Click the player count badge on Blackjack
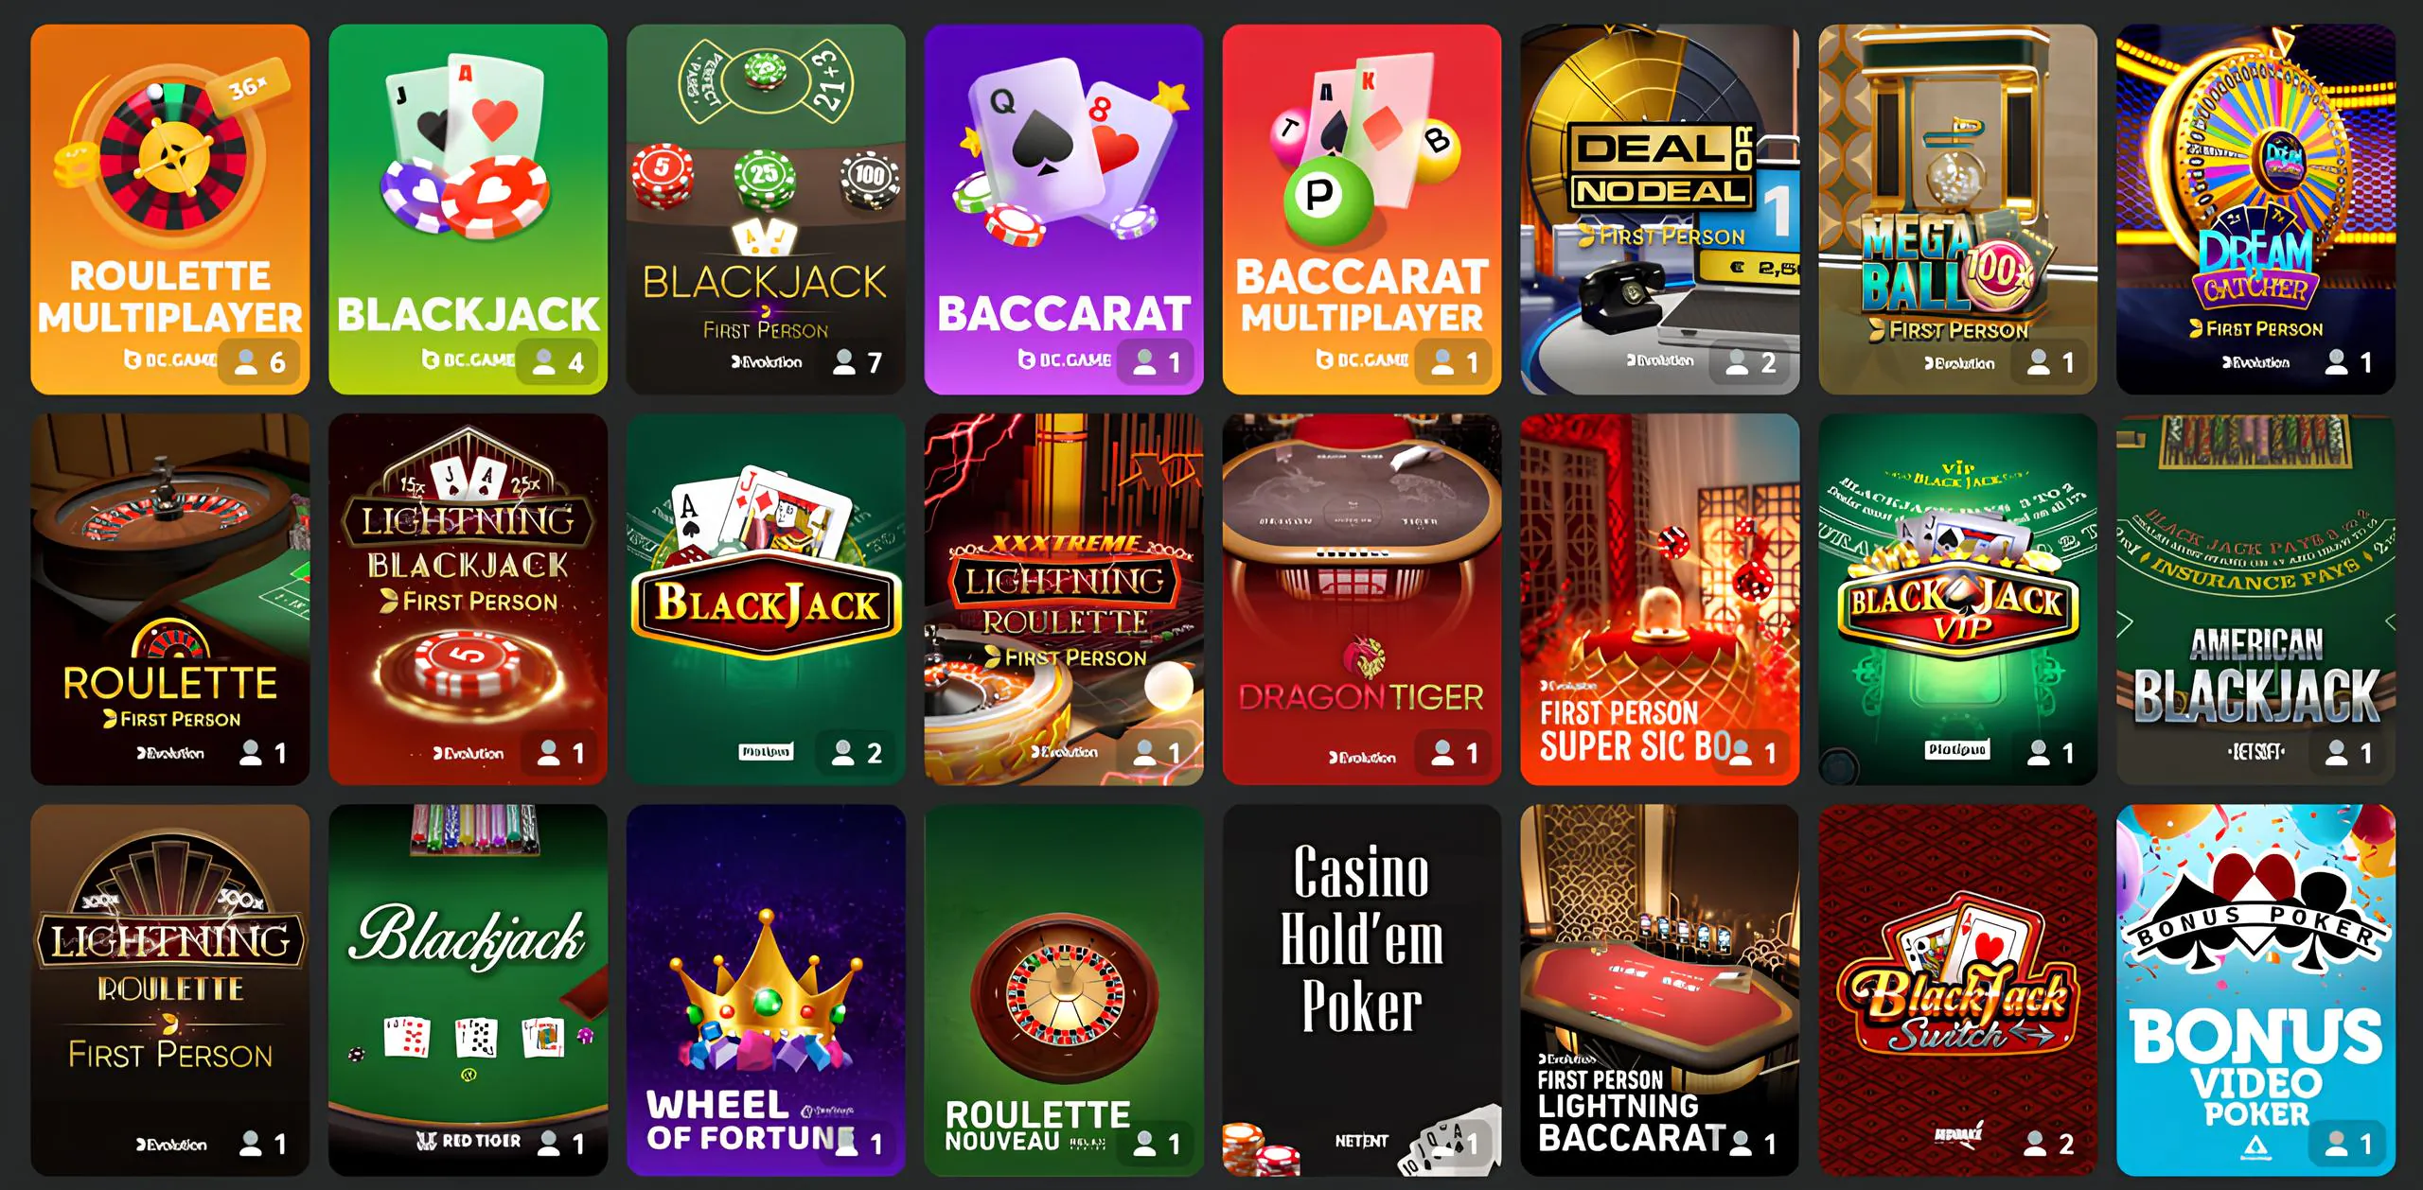This screenshot has height=1190, width=2423. [557, 362]
